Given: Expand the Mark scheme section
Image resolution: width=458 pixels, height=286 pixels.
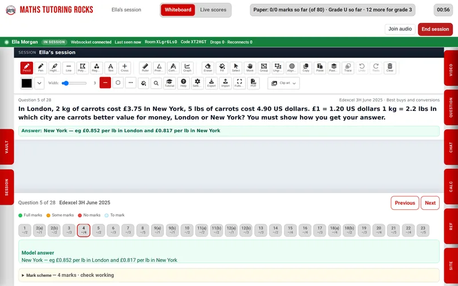Looking at the screenshot, I should coord(228,275).
